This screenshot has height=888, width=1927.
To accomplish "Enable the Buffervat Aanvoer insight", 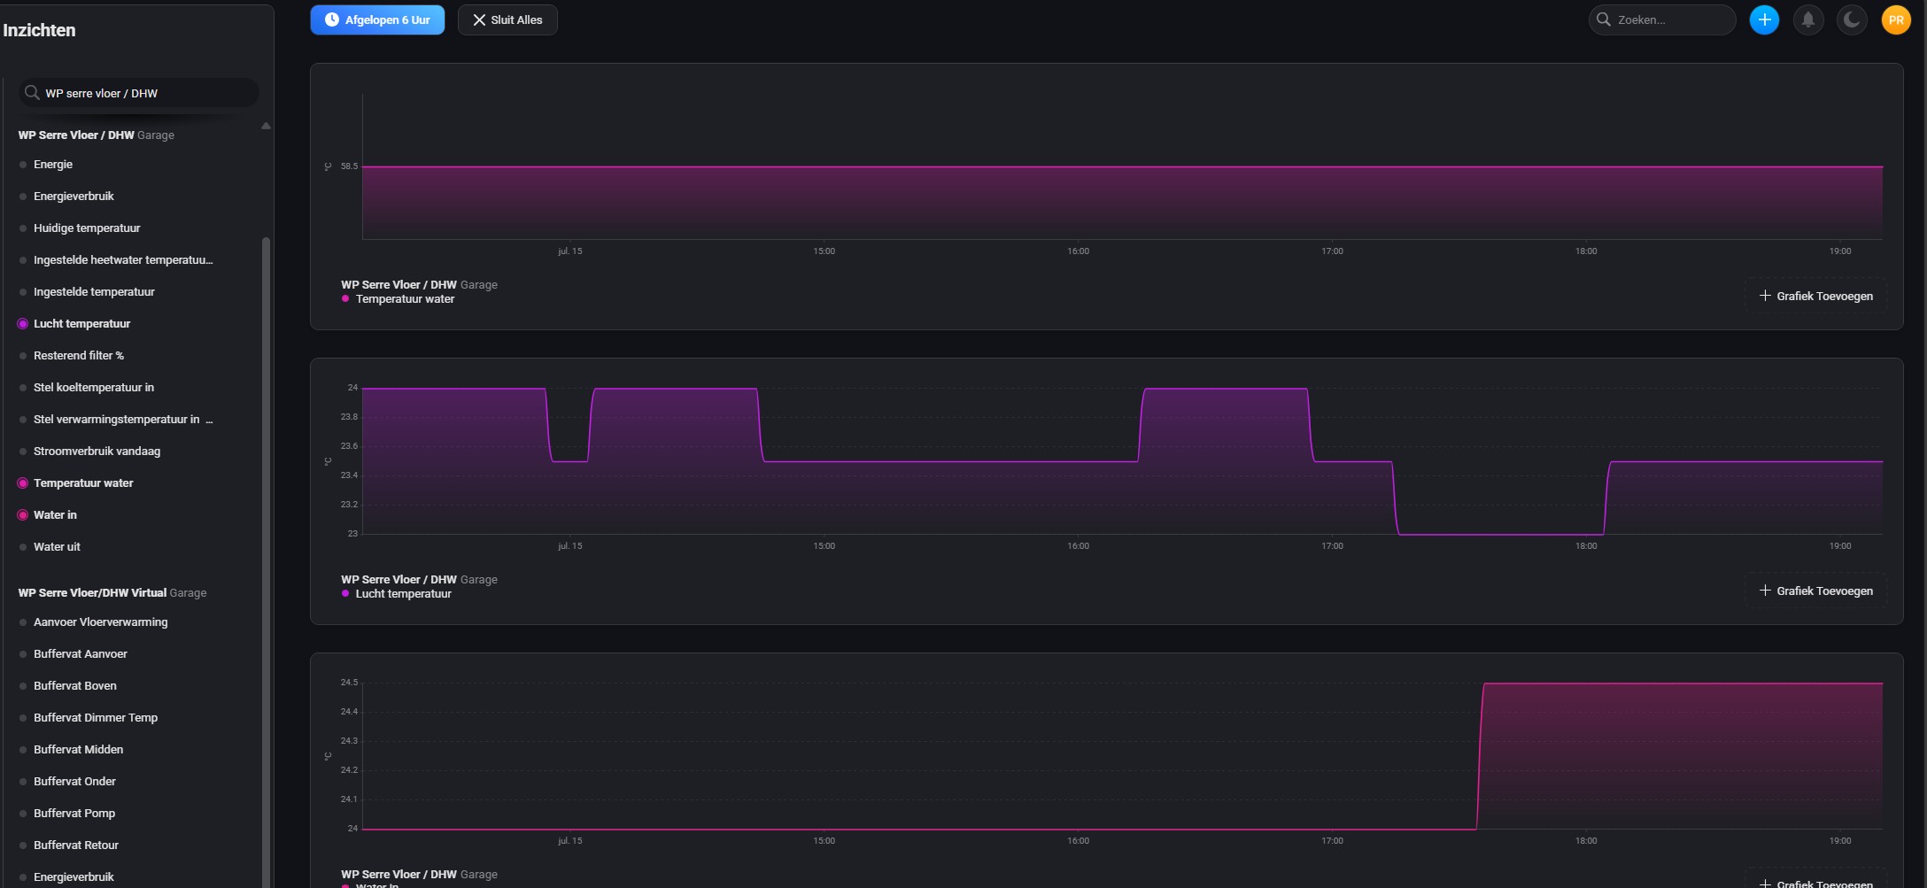I will (81, 654).
